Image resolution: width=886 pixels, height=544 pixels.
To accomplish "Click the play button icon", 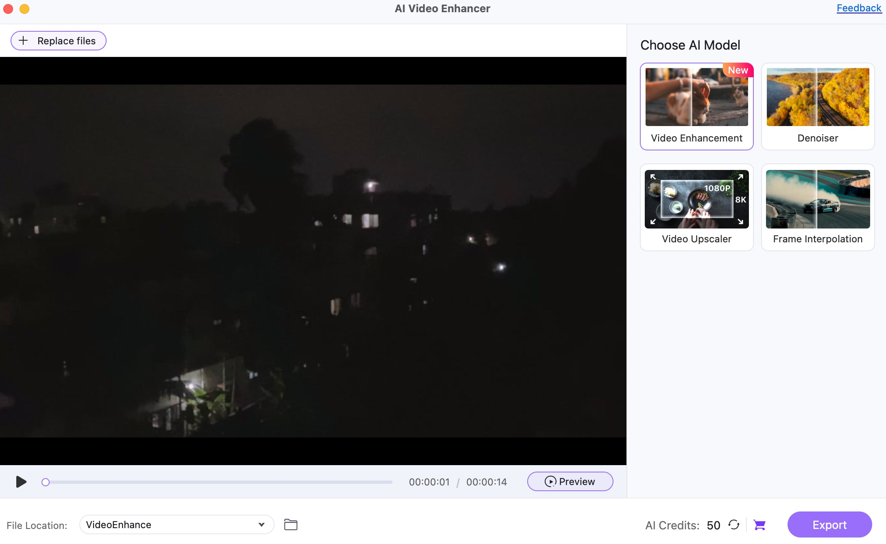I will 21,482.
